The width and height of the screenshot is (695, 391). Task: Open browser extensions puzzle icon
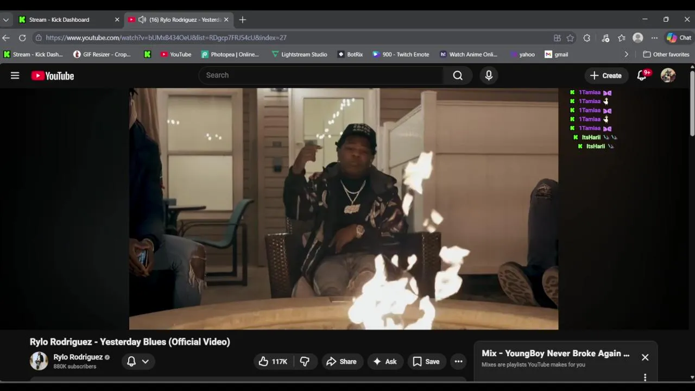tap(587, 38)
